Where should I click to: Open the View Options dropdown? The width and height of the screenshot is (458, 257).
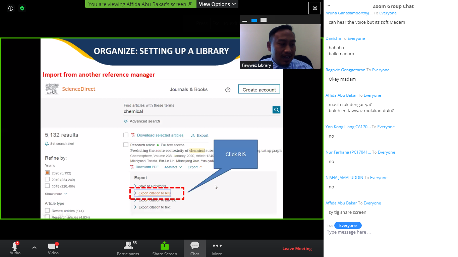point(218,4)
